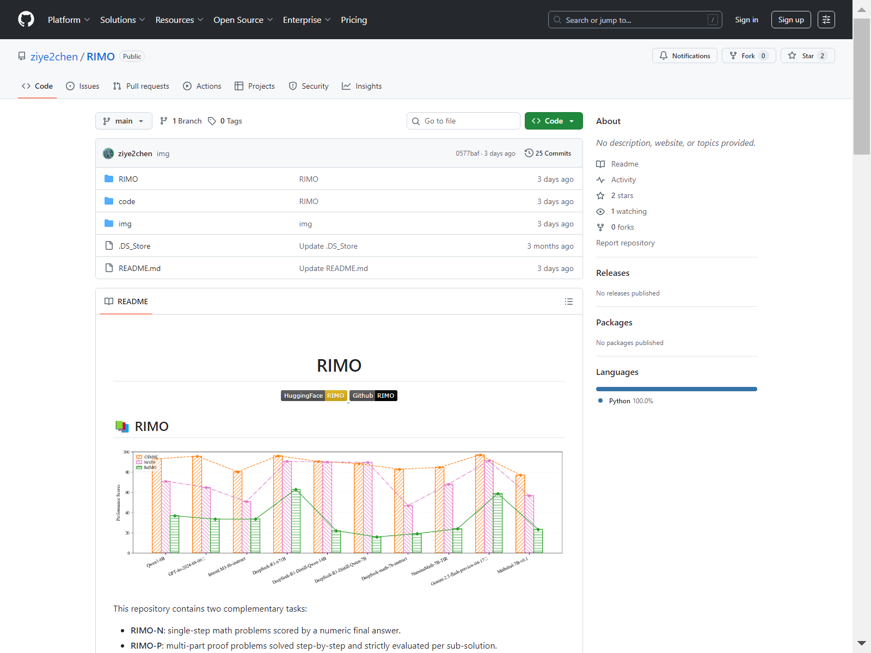Focus the Search or jump to field
The image size is (871, 653).
click(635, 20)
